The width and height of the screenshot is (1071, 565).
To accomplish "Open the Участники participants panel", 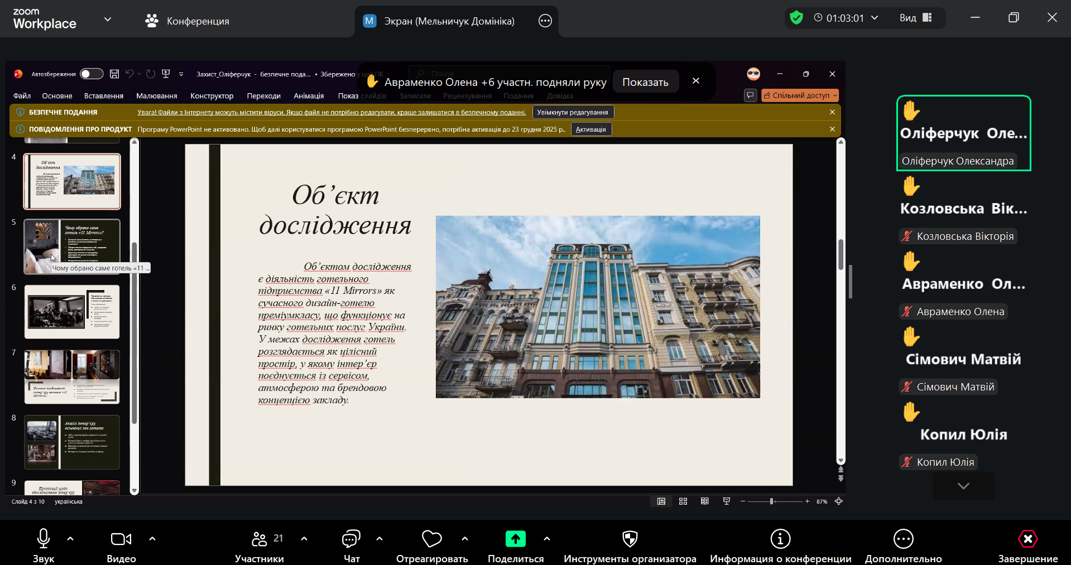I will tap(260, 539).
